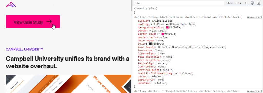263x93 pixels.
Task: Click the View Case Study button
Action: pyautogui.click(x=33, y=21)
